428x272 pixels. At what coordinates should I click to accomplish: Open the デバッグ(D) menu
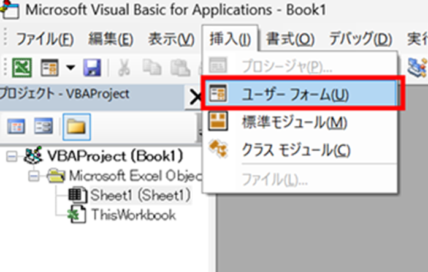click(x=361, y=39)
